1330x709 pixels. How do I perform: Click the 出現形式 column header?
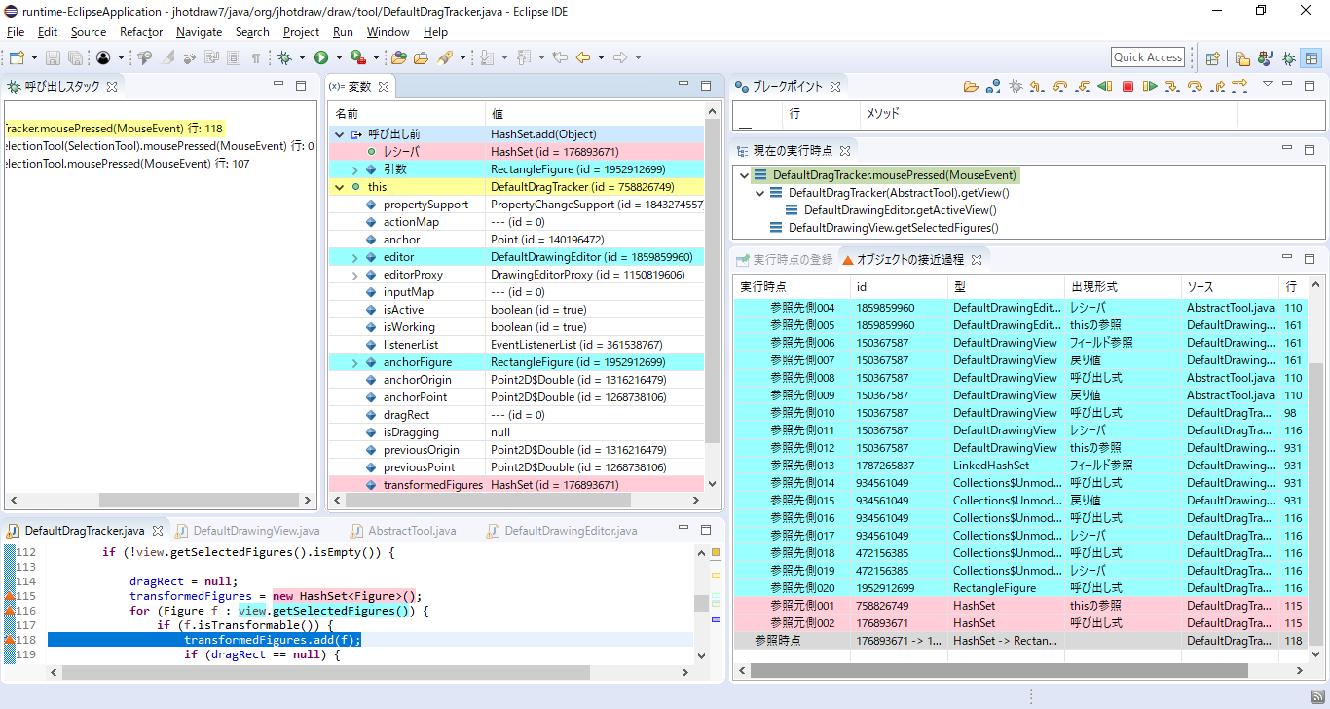pyautogui.click(x=1123, y=287)
